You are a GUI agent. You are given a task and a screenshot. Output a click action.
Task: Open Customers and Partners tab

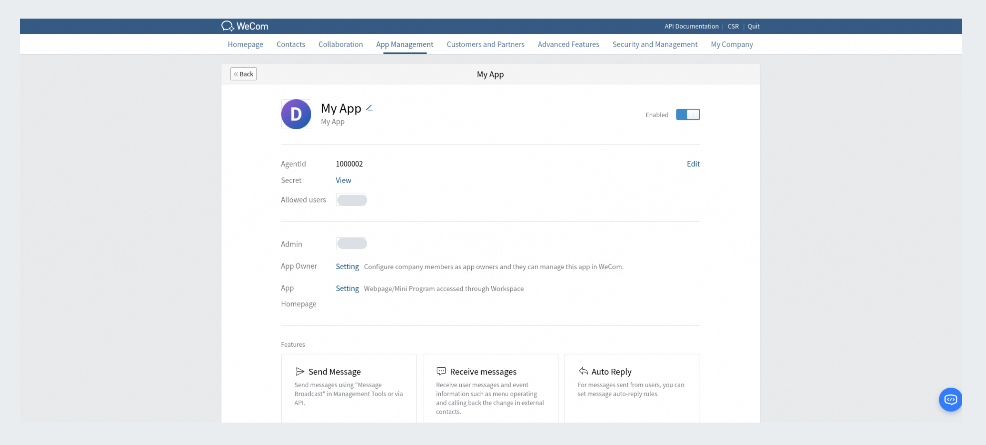tap(485, 44)
